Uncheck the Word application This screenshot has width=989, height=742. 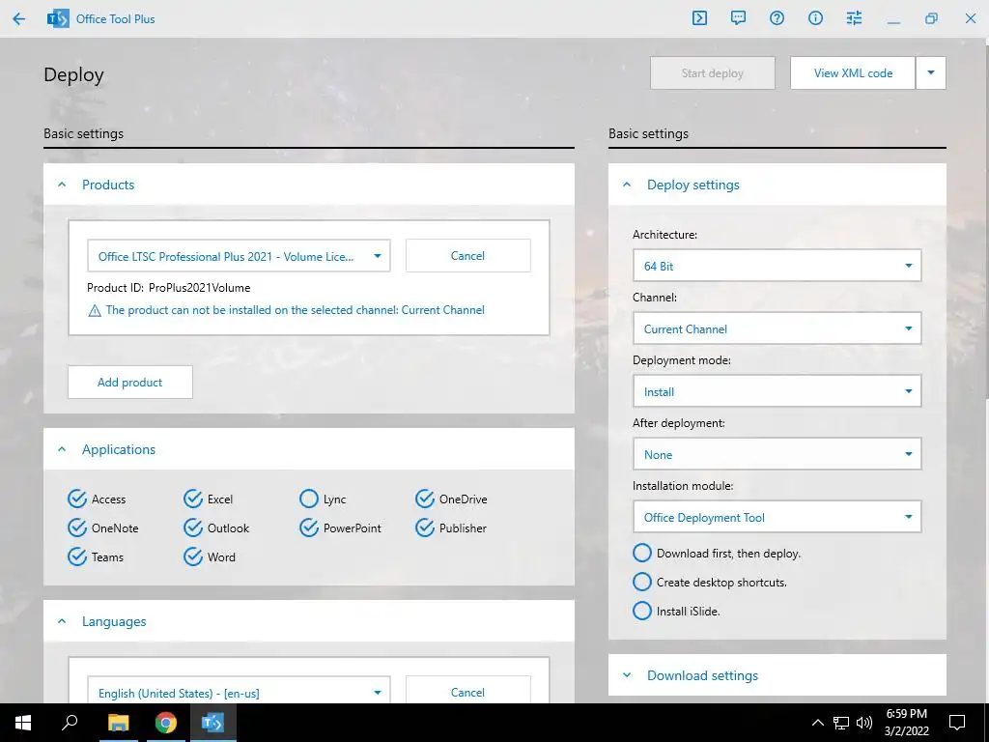(x=193, y=557)
